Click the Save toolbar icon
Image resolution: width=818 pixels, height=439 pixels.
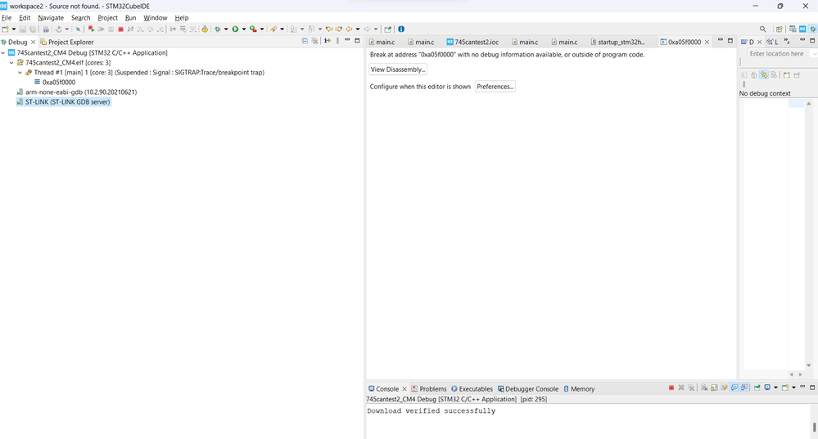pyautogui.click(x=22, y=29)
